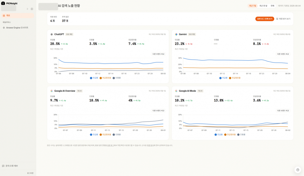Click 로그아웃 at the sidebar bottom
304x176 pixels.
pos(30,173)
